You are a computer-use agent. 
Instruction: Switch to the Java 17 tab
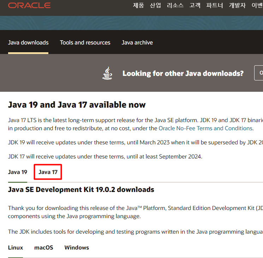[48, 172]
